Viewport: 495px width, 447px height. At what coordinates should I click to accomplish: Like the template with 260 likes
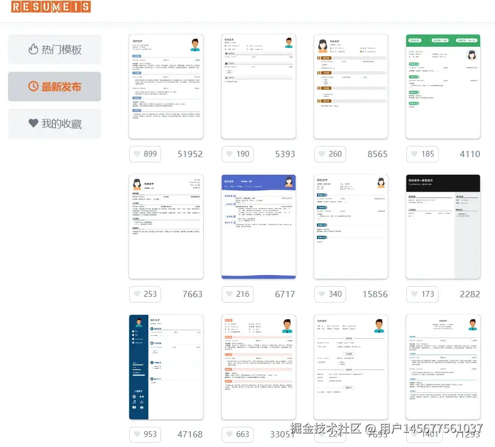(330, 154)
